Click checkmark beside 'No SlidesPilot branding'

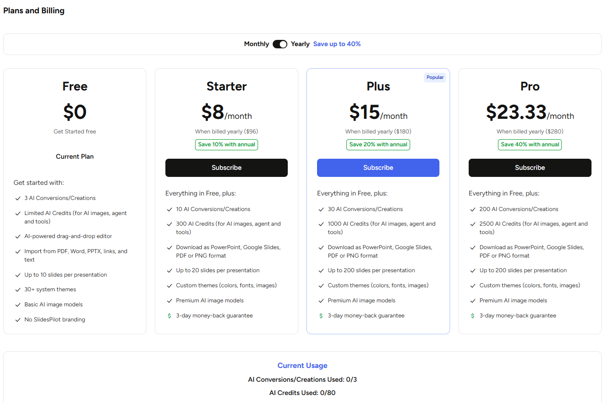pyautogui.click(x=18, y=320)
